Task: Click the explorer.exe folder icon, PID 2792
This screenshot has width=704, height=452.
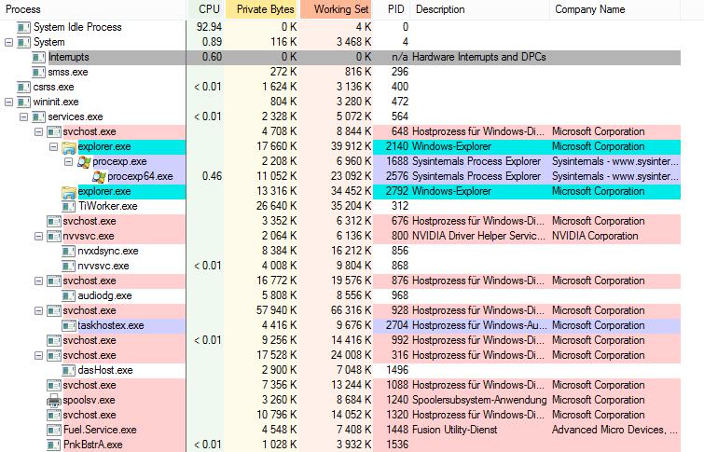Action: pos(68,192)
